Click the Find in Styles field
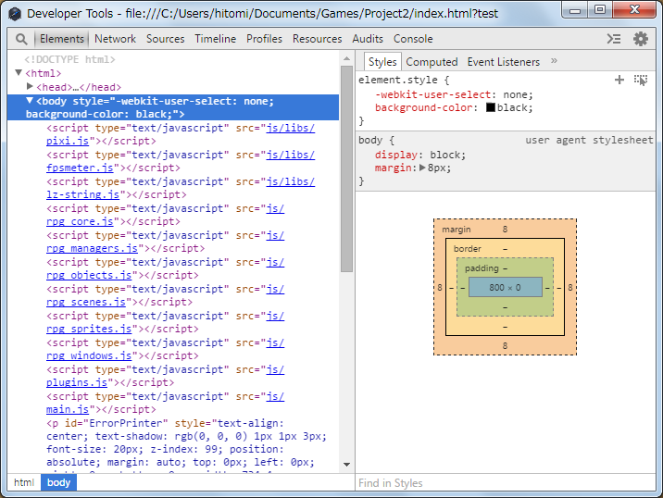The width and height of the screenshot is (663, 498). 506,483
